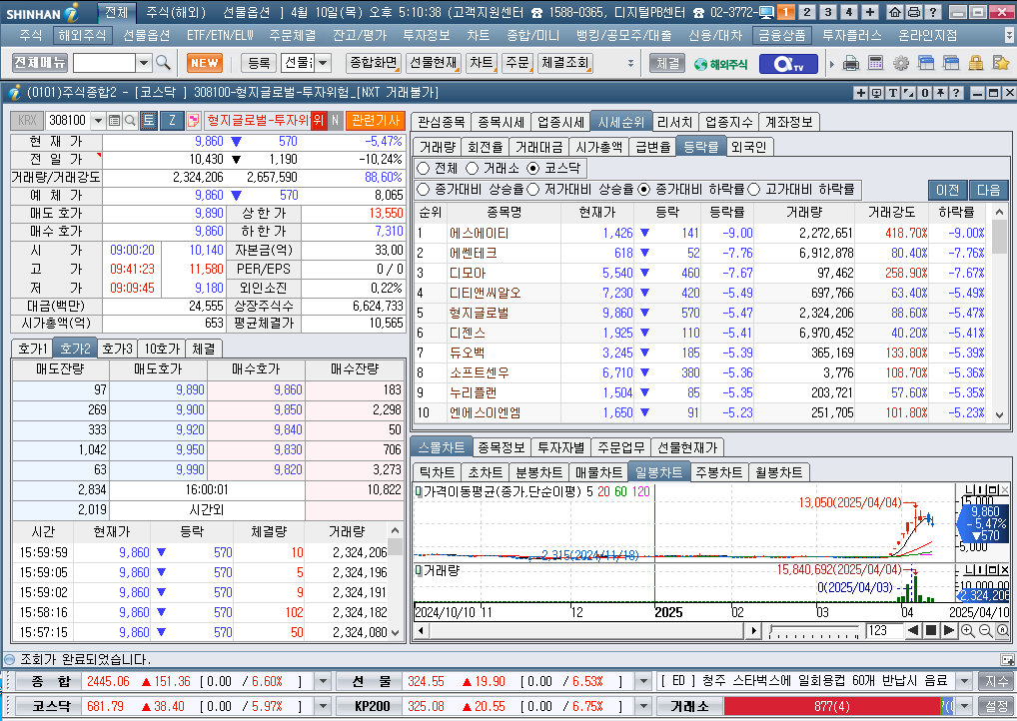Click the plus icon to add virtual screen
This screenshot has width=1017, height=721.
pos(870,12)
